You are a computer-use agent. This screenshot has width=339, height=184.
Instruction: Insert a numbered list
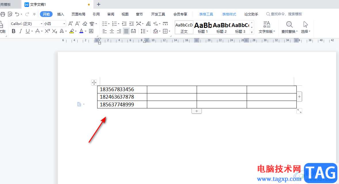click(115, 24)
